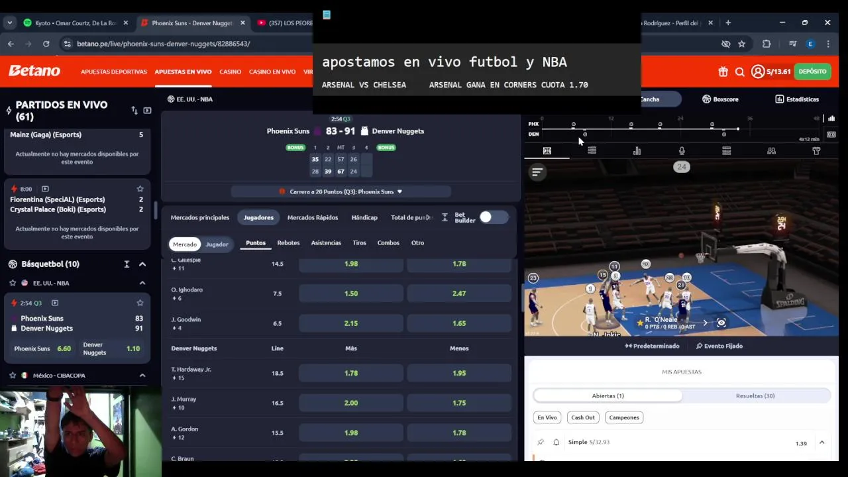Viewport: 848px width, 477px height.
Task: Collapse the México - CIBACOPA league group
Action: [x=142, y=375]
